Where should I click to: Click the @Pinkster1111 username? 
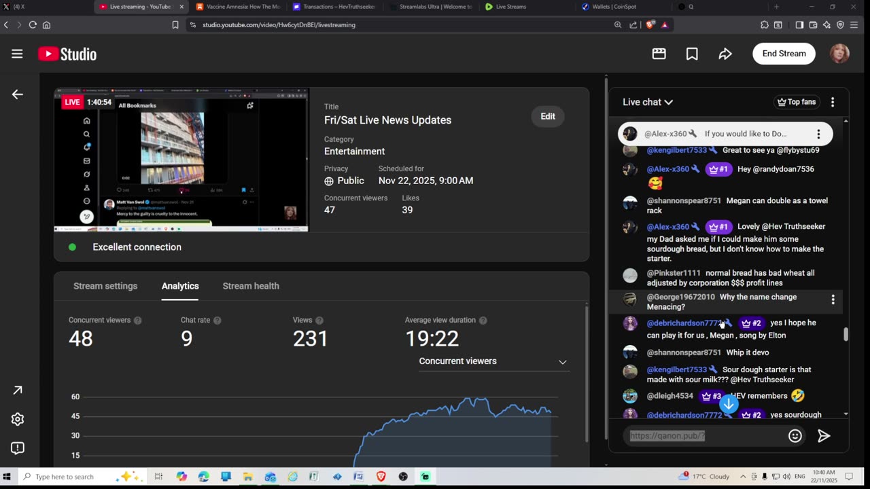click(674, 273)
